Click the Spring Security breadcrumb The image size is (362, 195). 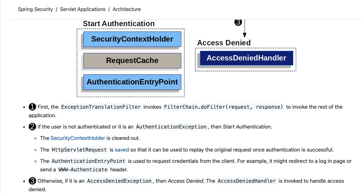coord(35,9)
